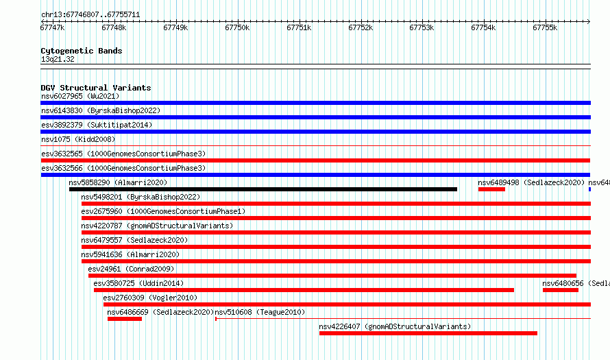Screen dimensions: 610x360
Task: Click the esv3892379 blue variant bar
Action: click(x=315, y=132)
